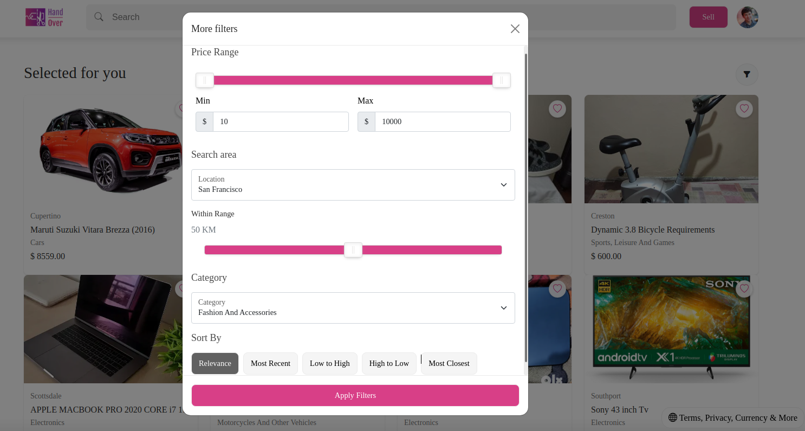Click the search magnifier icon
The height and width of the screenshot is (431, 805).
coord(99,17)
